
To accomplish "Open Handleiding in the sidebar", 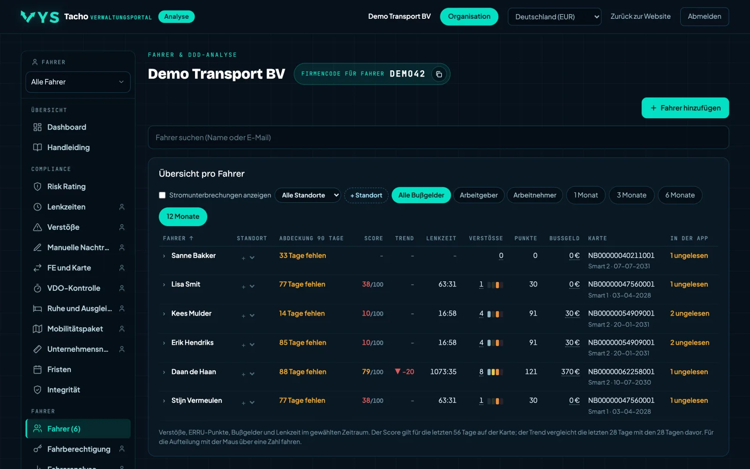I will [x=78, y=147].
